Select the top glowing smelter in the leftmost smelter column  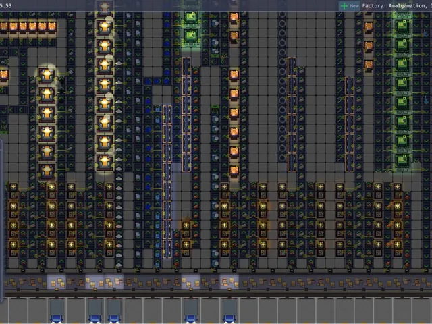47,76
